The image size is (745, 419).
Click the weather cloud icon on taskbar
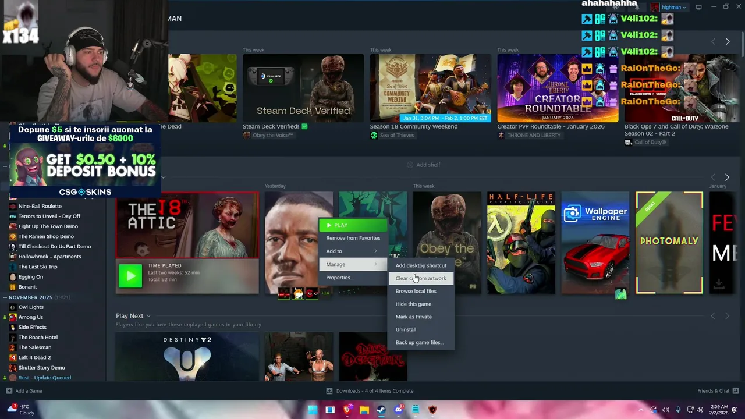pos(12,409)
